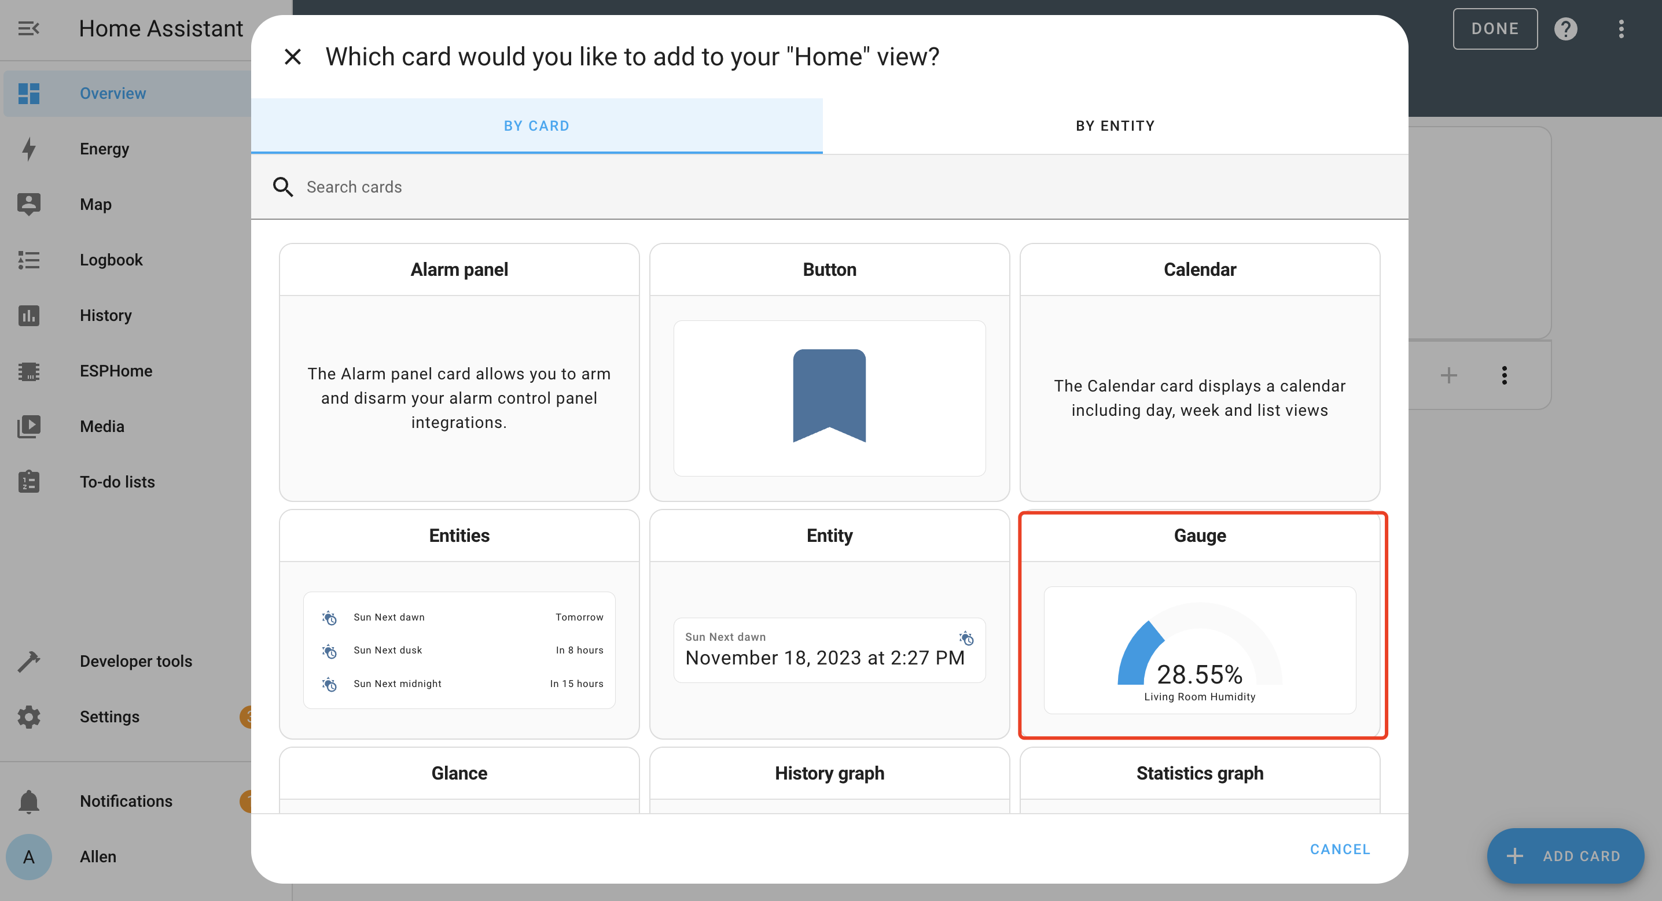1662x901 pixels.
Task: Focus the Search cards field
Action: (x=829, y=187)
